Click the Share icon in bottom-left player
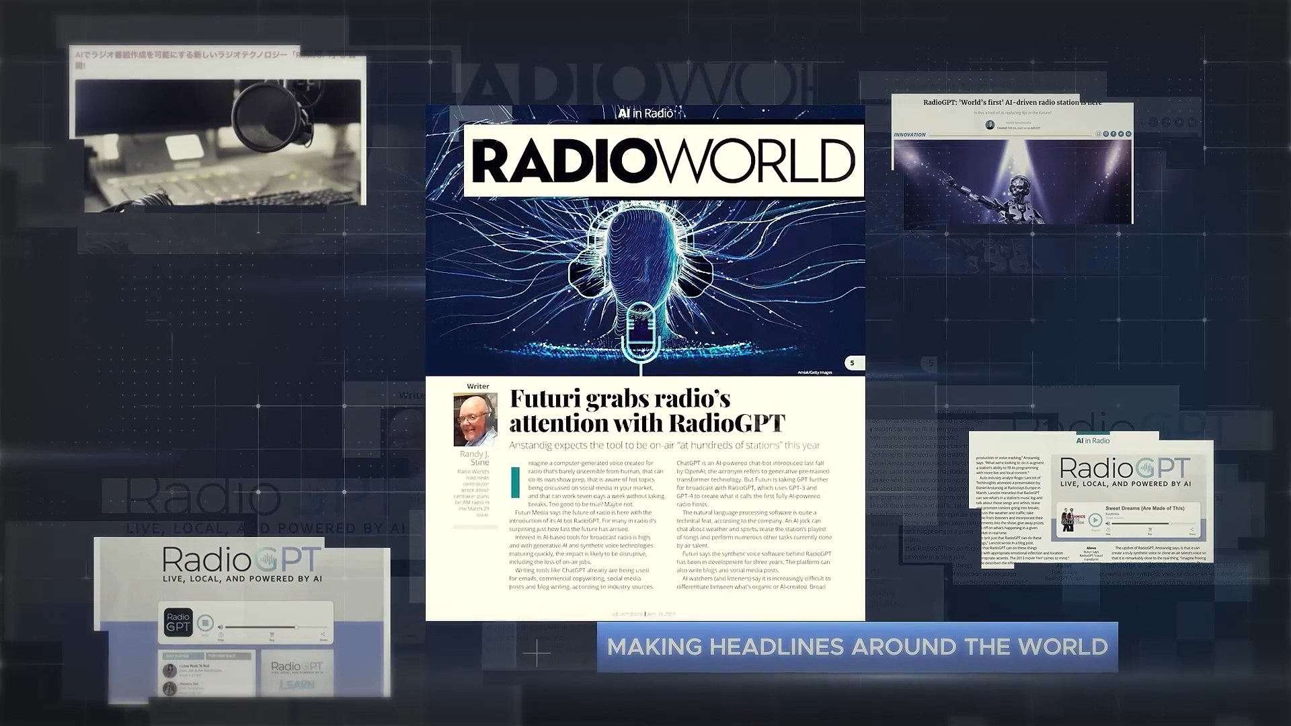This screenshot has height=726, width=1291. (323, 635)
